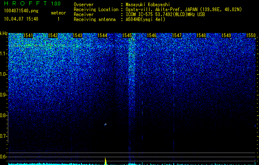Image resolution: width=259 pixels, height=165 pixels.
Task: Click the Receiving antenna label
Action: tap(95, 19)
